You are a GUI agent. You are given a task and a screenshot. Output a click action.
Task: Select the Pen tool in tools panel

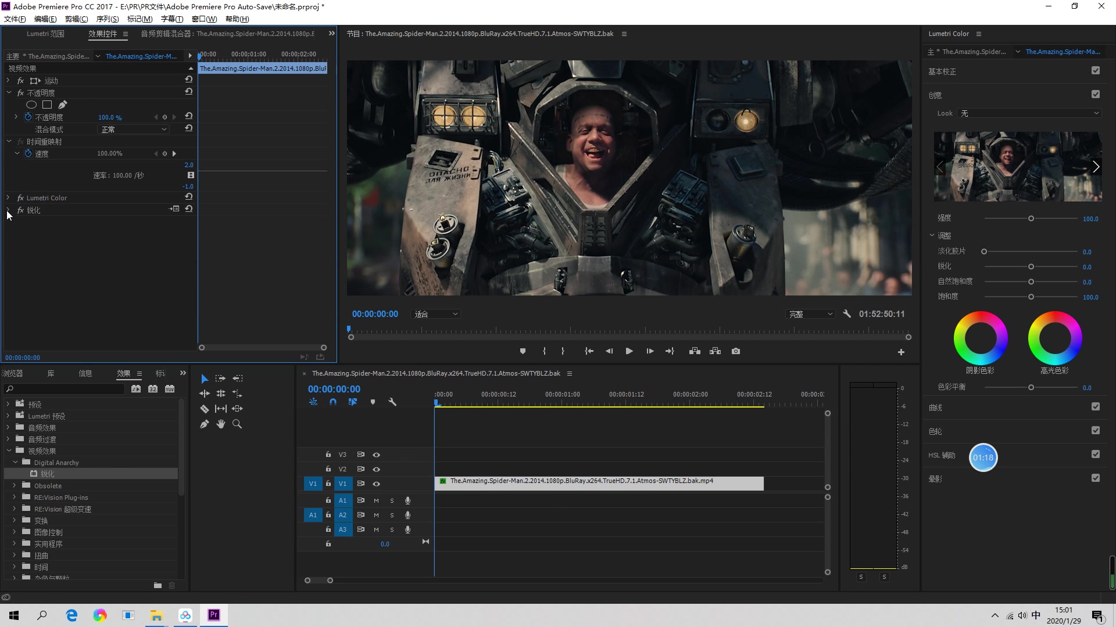pos(205,424)
